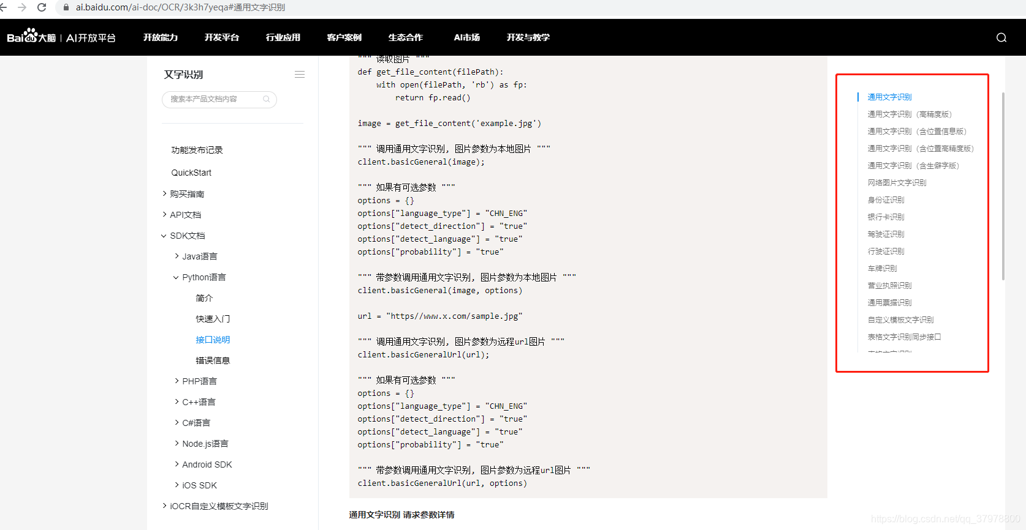Expand the C++语言 chevron

point(177,401)
